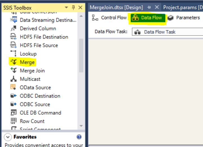Select the Data Streaming Destination icon
This screenshot has height=147, width=203.
point(14,20)
